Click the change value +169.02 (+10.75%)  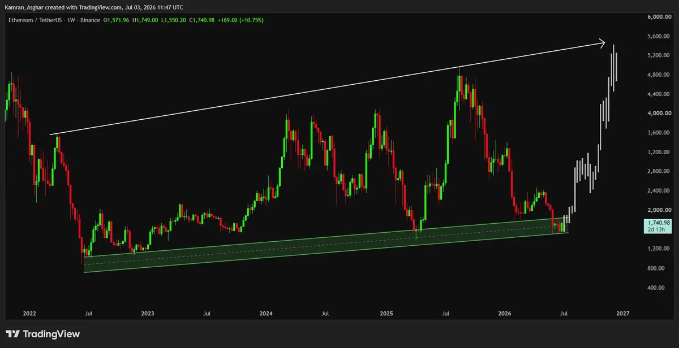click(x=242, y=20)
